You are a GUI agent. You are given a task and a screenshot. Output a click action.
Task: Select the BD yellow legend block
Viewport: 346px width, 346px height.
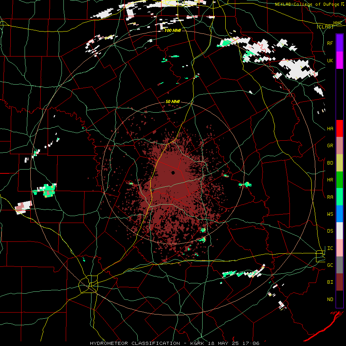[339, 163]
